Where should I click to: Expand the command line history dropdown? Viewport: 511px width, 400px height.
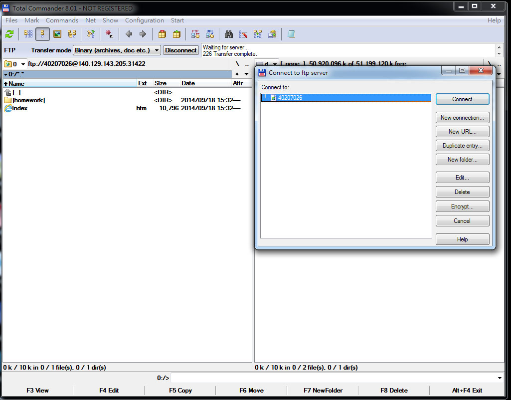tap(500, 378)
